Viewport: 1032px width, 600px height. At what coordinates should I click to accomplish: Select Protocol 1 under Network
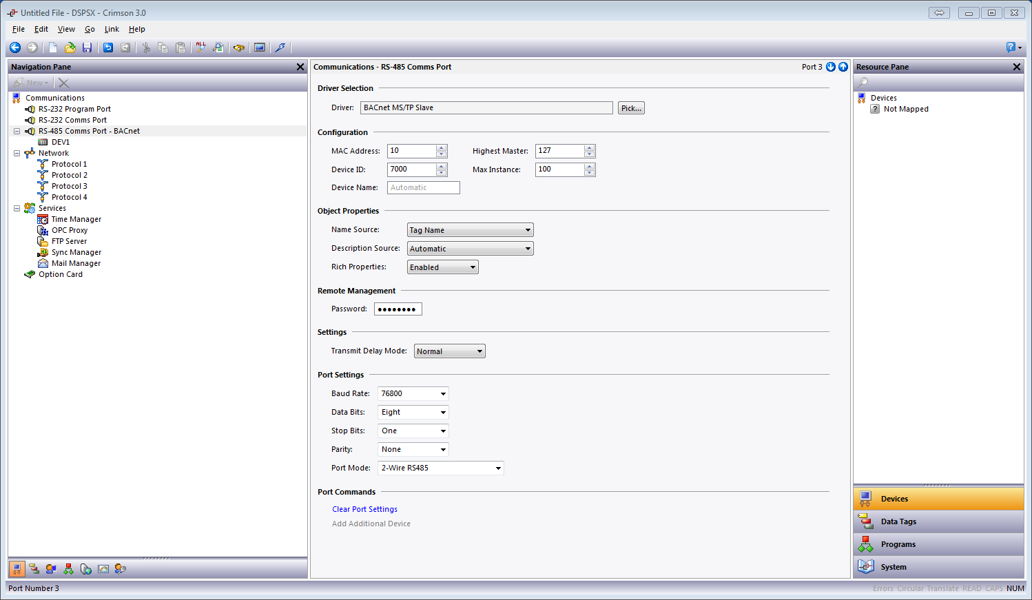click(69, 164)
